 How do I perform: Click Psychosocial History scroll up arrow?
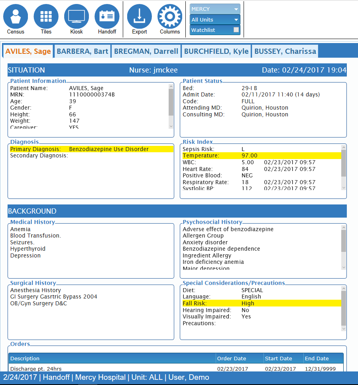tap(344, 228)
